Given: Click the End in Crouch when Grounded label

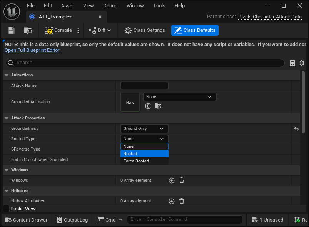Looking at the screenshot, I should (39, 159).
